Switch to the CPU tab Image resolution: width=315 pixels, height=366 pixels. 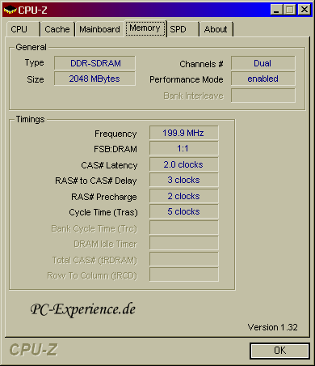(23, 29)
